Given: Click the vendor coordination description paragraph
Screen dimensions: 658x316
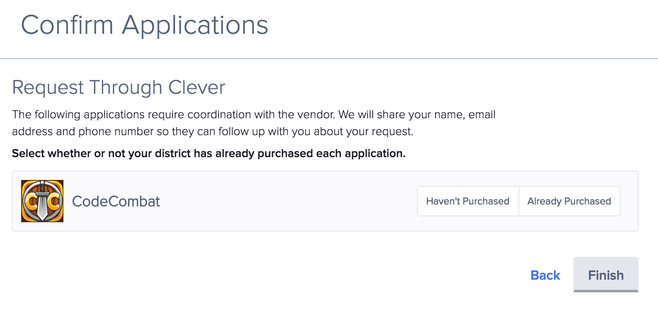Looking at the screenshot, I should click(x=254, y=123).
